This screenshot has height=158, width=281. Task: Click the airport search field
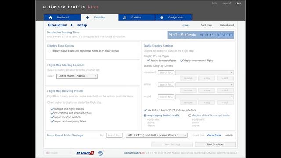point(166,97)
